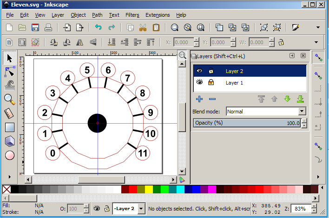The height and width of the screenshot is (218, 329).
Task: Lower current layer to the bottom
Action: (x=300, y=99)
